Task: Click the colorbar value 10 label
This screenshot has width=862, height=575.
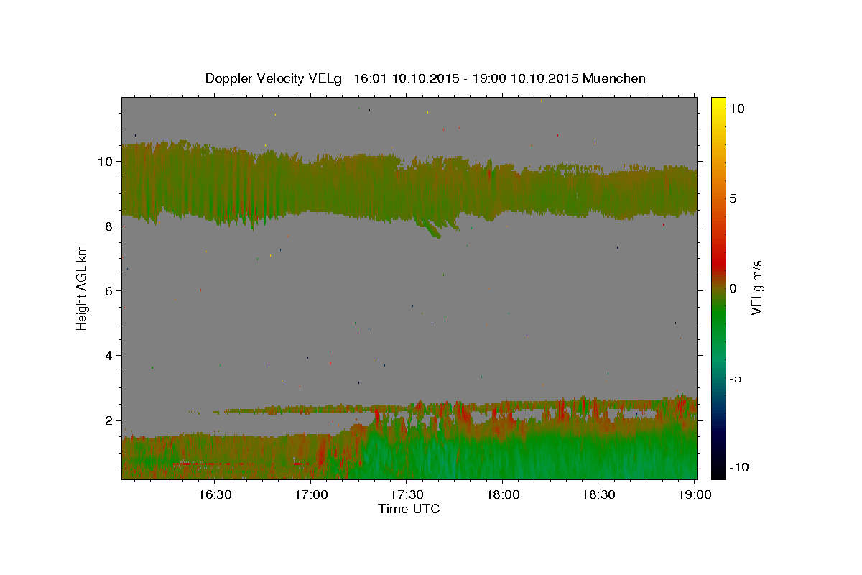Action: 737,109
